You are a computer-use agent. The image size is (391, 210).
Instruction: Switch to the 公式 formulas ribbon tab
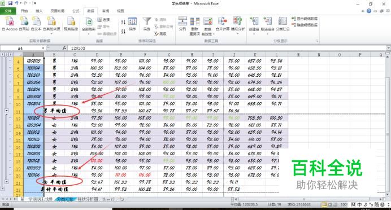pyautogui.click(x=76, y=11)
